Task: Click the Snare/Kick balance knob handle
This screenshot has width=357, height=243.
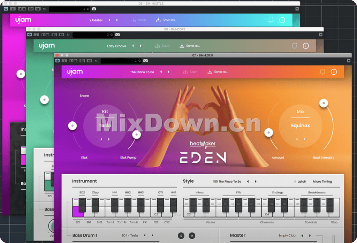Action: pos(73,126)
